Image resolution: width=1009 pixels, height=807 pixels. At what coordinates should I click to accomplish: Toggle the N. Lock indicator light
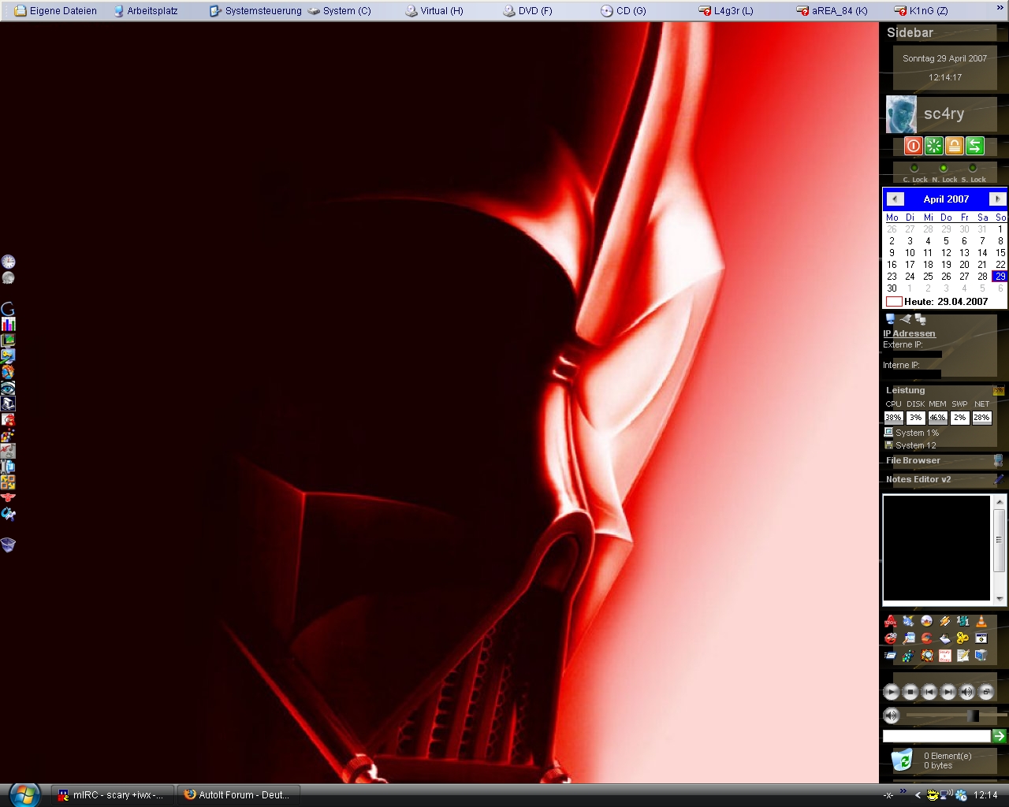(x=944, y=169)
